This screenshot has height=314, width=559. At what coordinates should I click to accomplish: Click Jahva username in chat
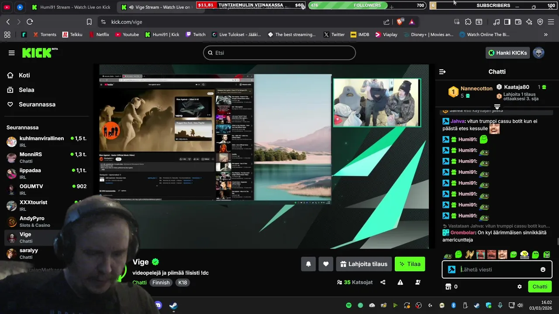[457, 121]
